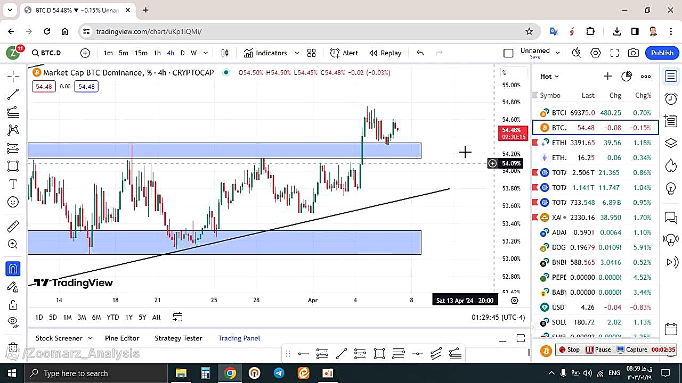Screen dimensions: 682x383
Task: Open go to date calendar icon
Action: [177, 317]
